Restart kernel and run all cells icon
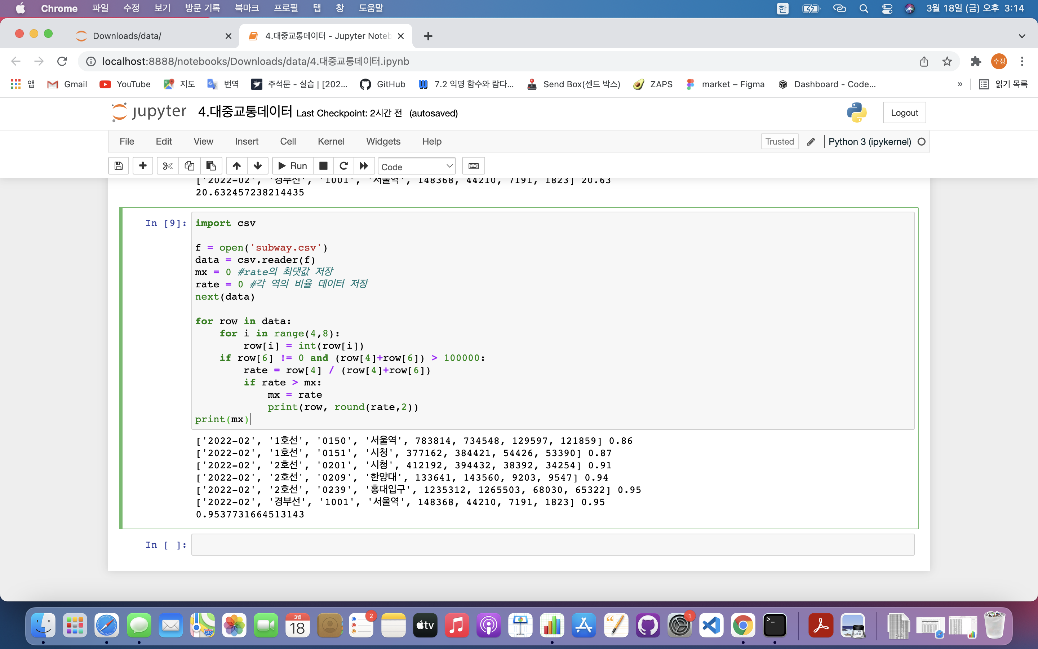This screenshot has width=1038, height=649. pyautogui.click(x=364, y=166)
